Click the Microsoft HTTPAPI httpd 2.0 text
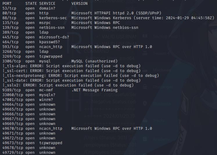The width and height of the screenshot is (217, 155). [x=103, y=13]
